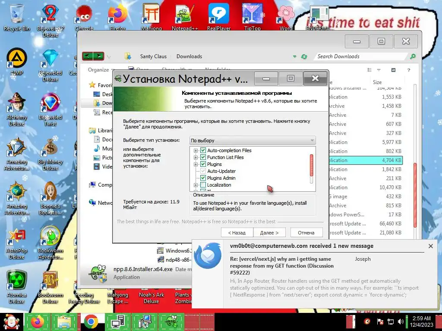
Task: Open the address bar history dropdown
Action: (294, 56)
